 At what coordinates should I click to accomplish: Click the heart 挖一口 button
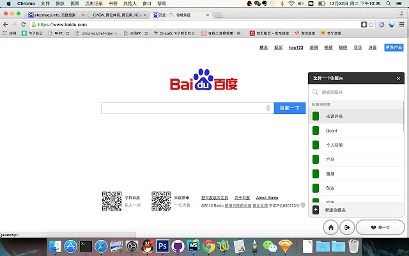pos(380,227)
